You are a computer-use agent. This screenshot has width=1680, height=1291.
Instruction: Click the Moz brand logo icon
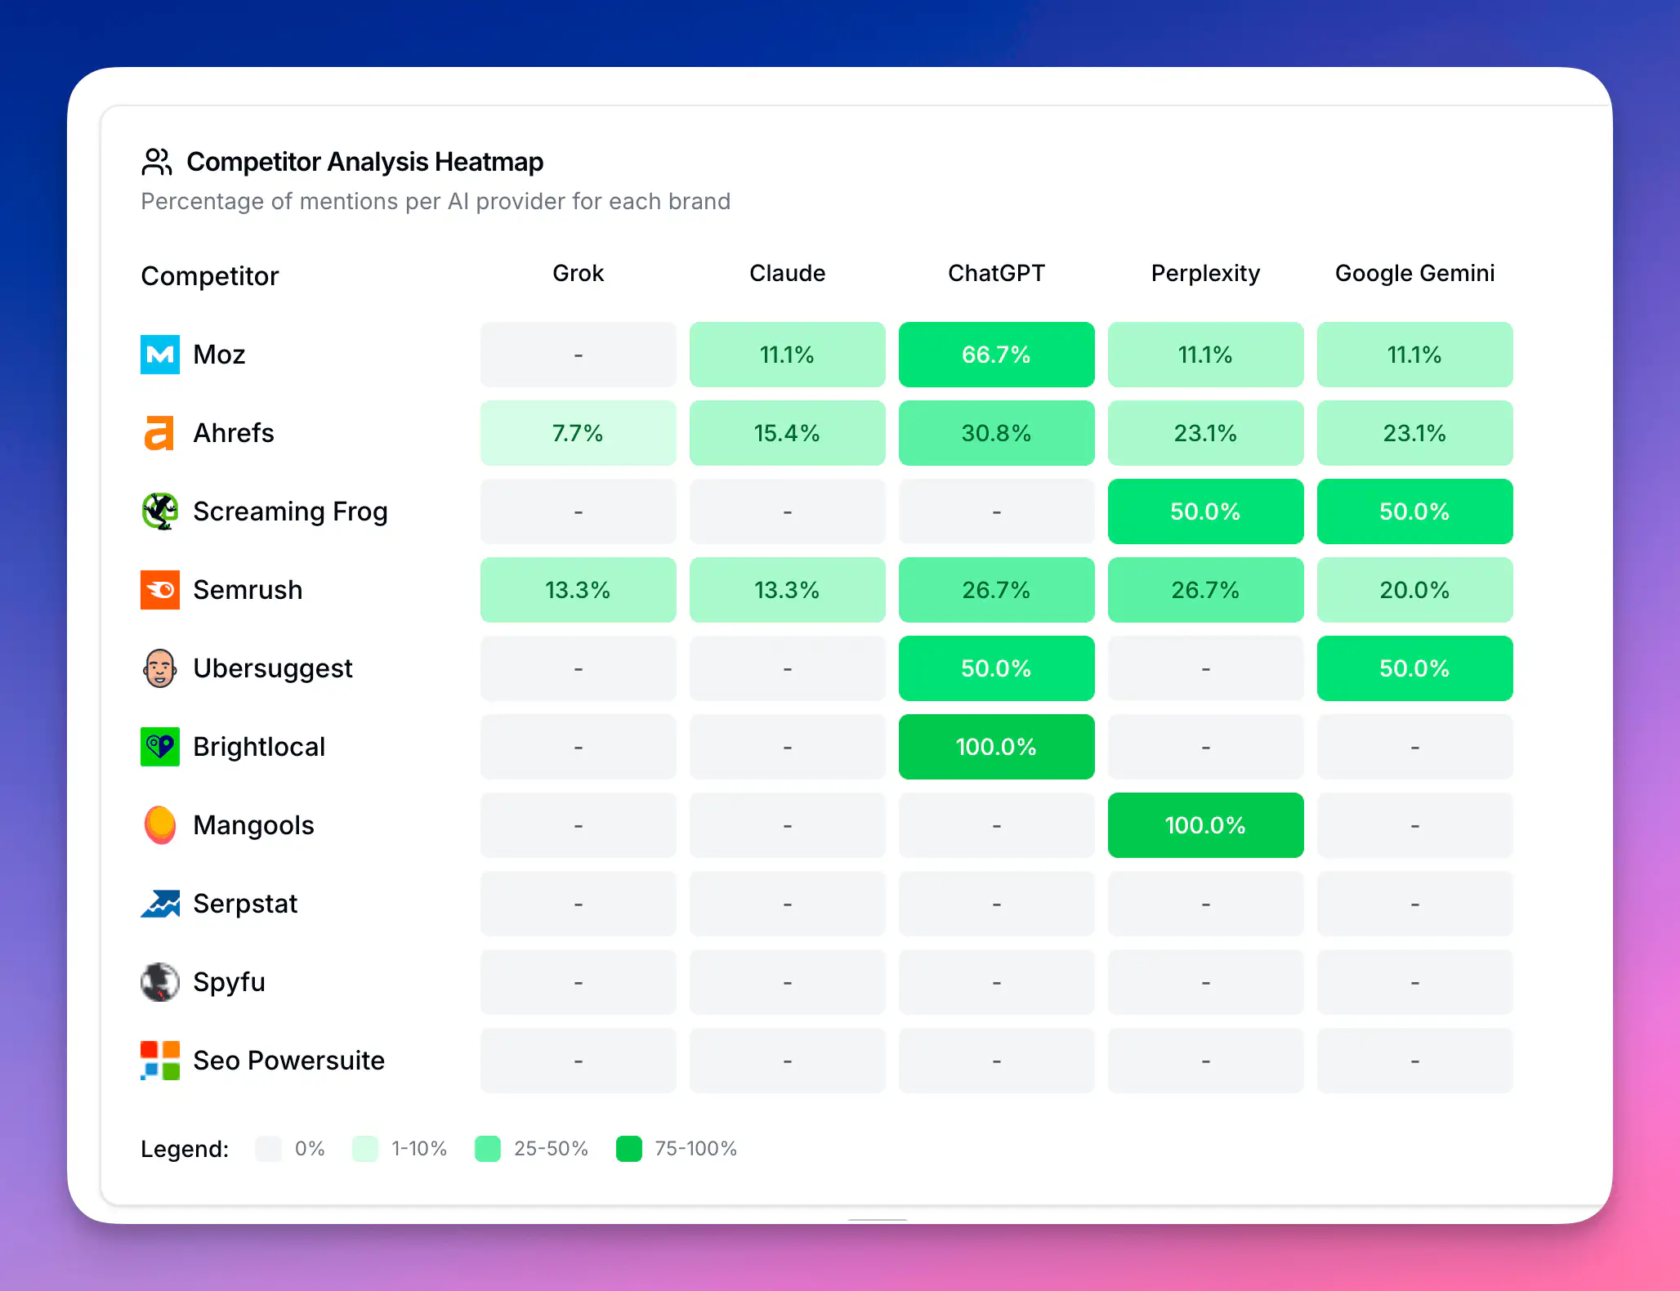(x=160, y=355)
